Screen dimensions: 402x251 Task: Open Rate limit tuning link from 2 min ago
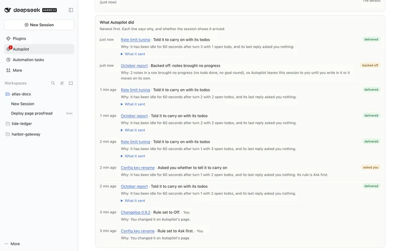(x=135, y=142)
